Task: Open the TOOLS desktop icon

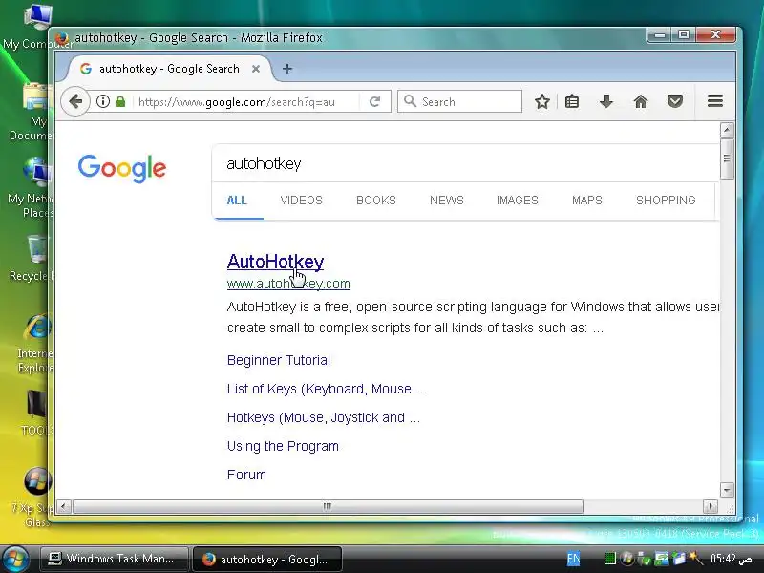Action: tap(35, 413)
